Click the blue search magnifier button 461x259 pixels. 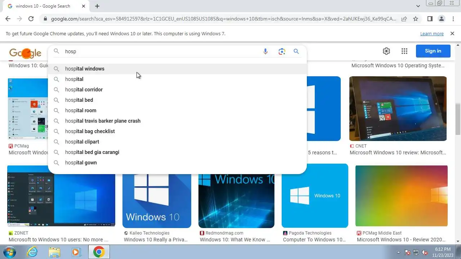[x=296, y=51]
